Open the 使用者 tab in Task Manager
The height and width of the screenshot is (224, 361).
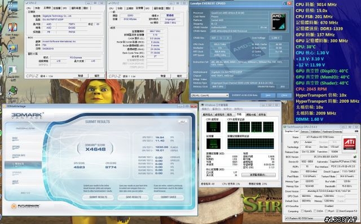point(262,115)
